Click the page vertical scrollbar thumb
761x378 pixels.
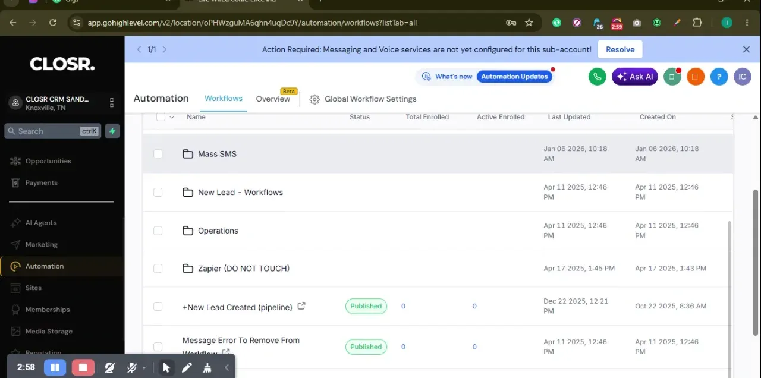(756, 262)
